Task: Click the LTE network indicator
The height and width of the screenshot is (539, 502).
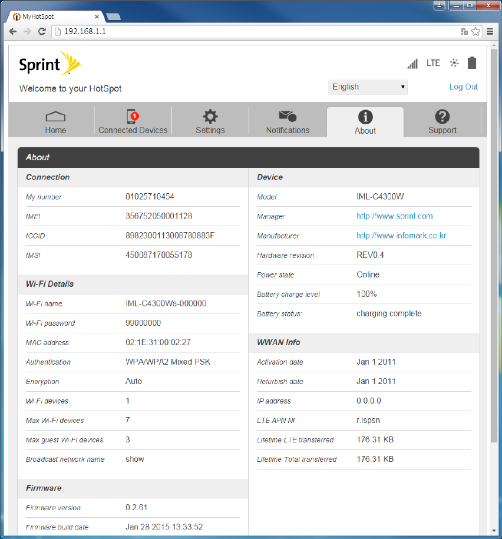Action: click(x=433, y=63)
